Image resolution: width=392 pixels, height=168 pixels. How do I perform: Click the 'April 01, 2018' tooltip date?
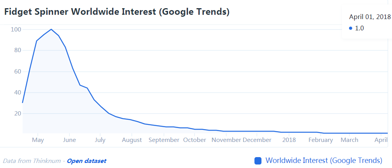(370, 16)
